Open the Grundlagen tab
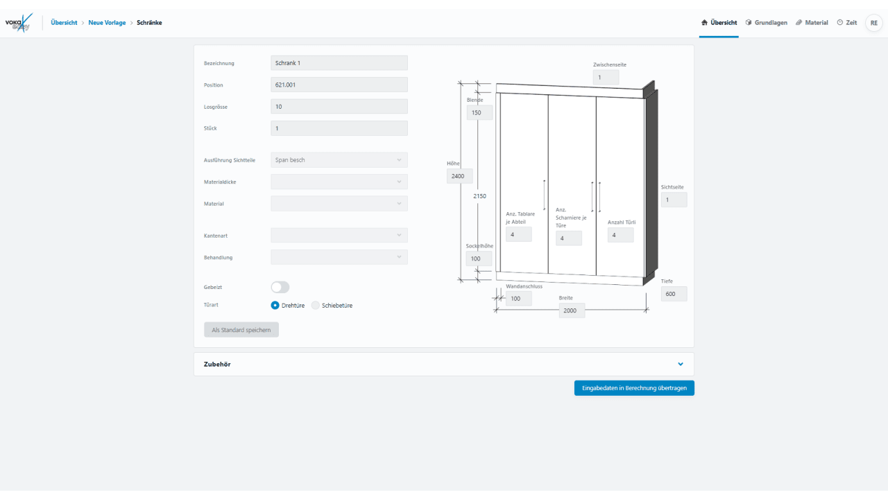The image size is (888, 499). [x=767, y=23]
